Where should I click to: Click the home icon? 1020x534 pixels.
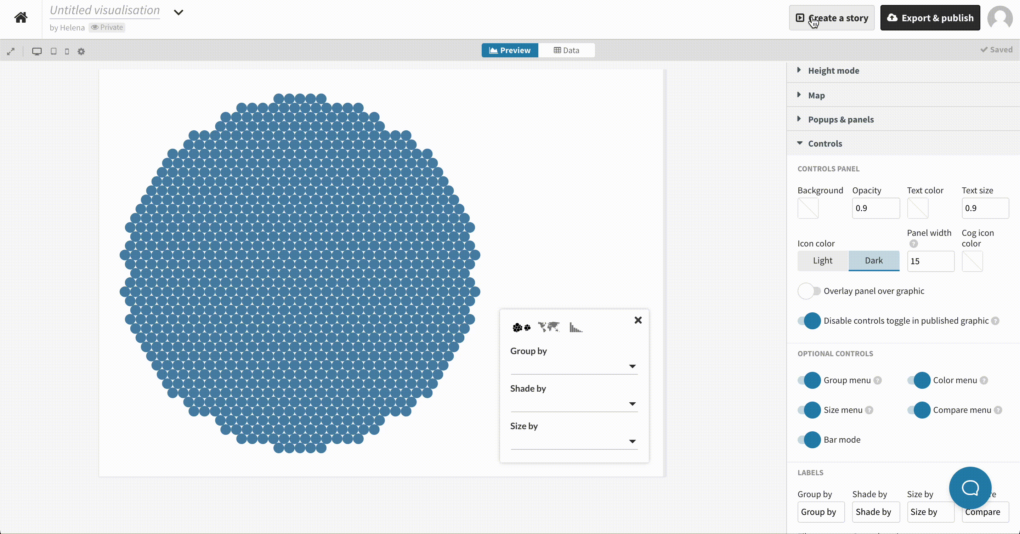[21, 17]
